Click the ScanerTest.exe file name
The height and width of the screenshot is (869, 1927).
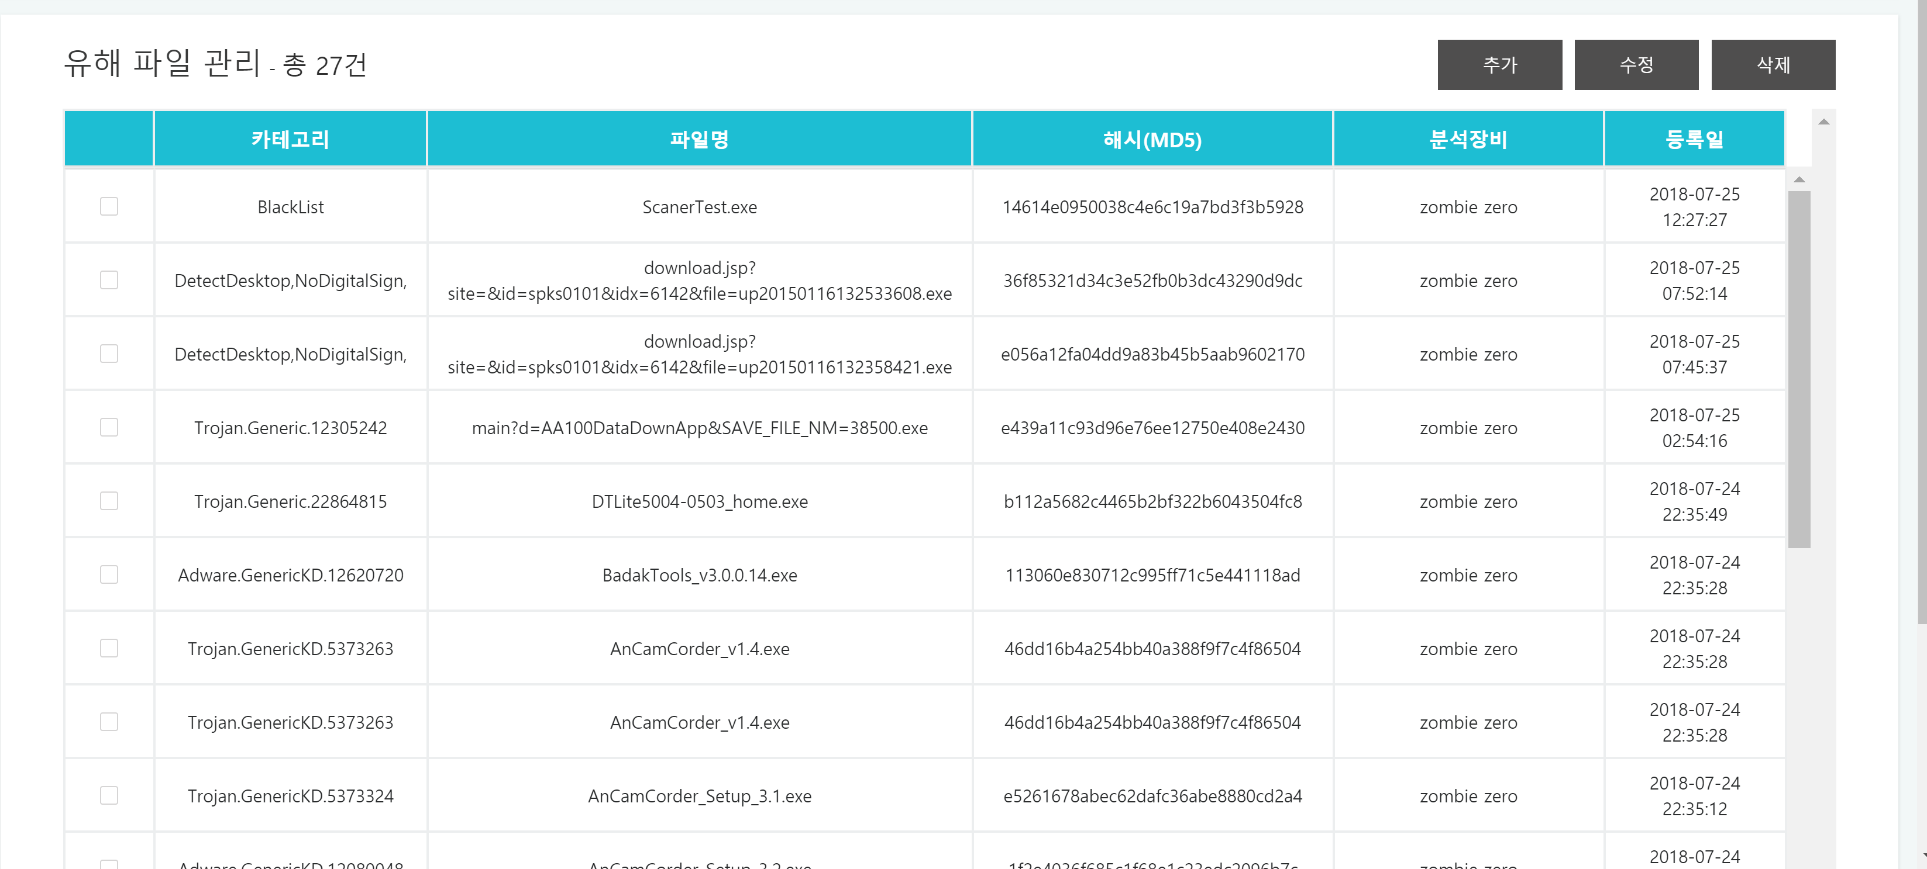(700, 207)
